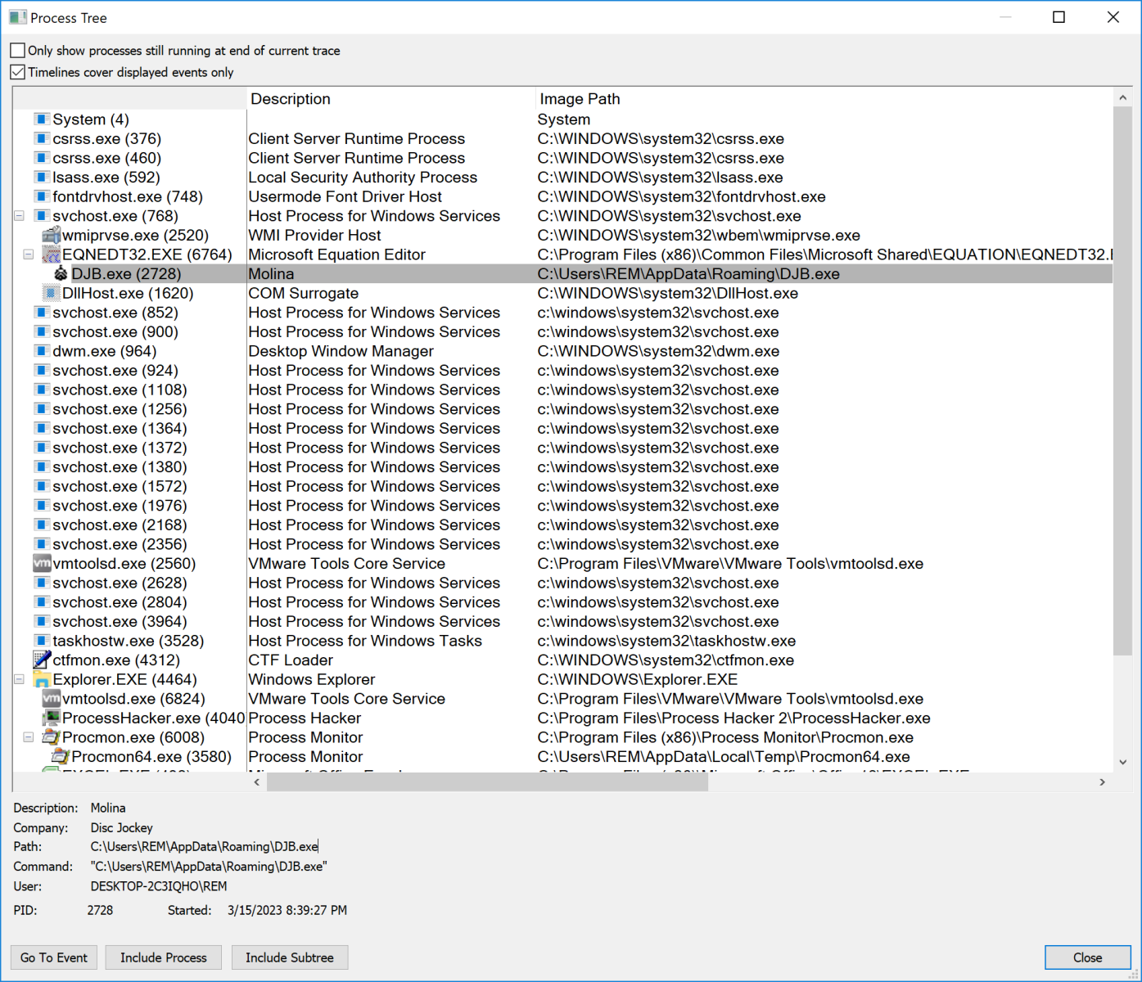1142x982 pixels.
Task: Click the Procmon.exe (6008) icon
Action: (52, 737)
